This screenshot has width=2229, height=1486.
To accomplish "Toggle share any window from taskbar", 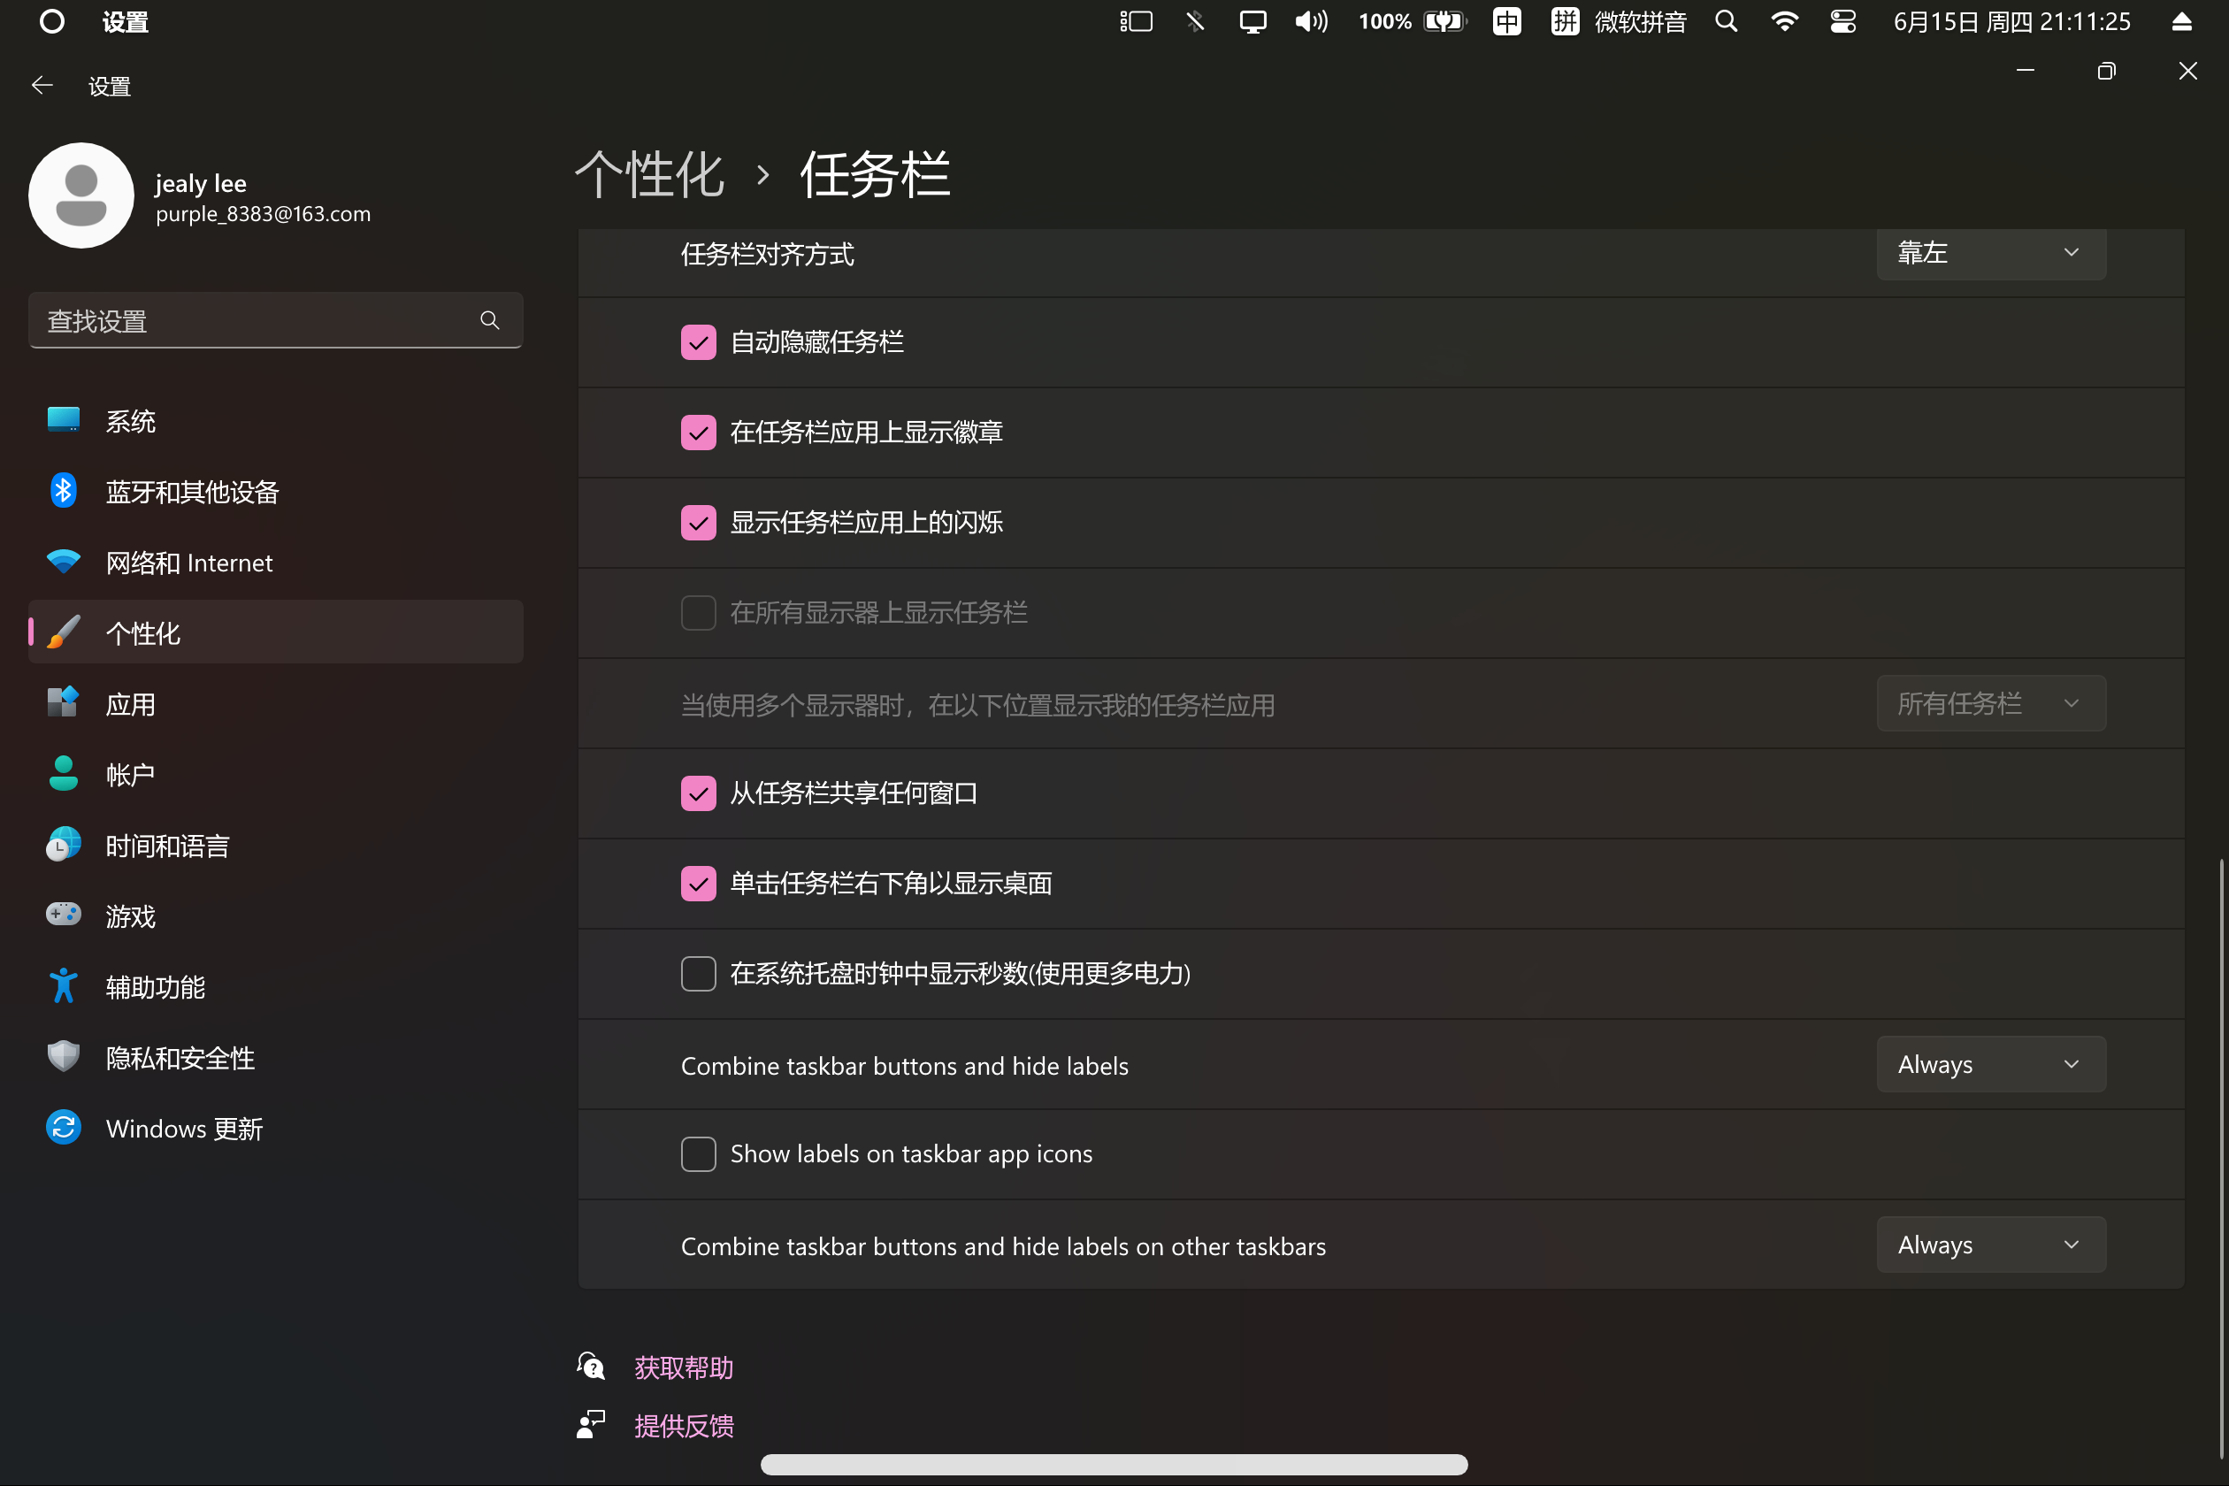I will coord(699,793).
